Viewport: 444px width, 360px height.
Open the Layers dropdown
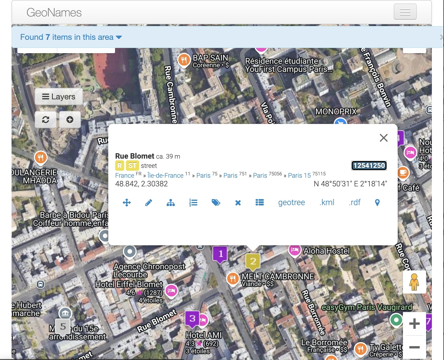point(59,97)
